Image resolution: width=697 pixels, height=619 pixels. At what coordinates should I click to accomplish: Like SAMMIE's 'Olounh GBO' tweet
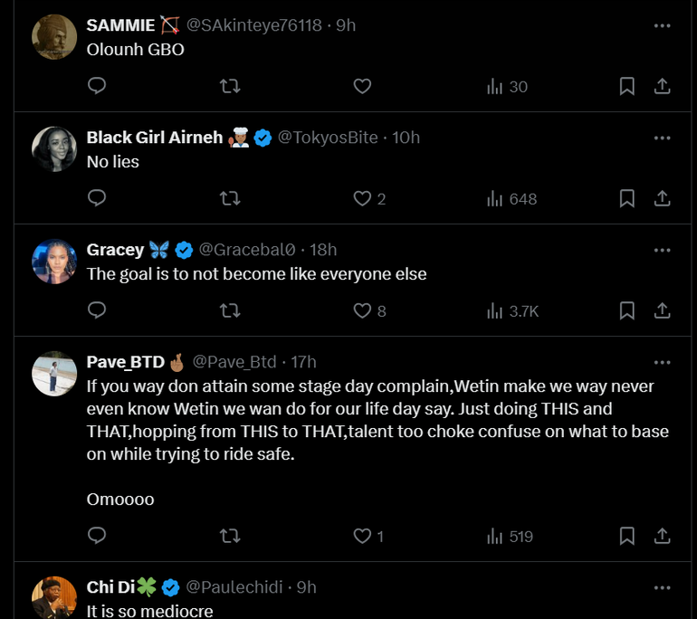point(362,86)
